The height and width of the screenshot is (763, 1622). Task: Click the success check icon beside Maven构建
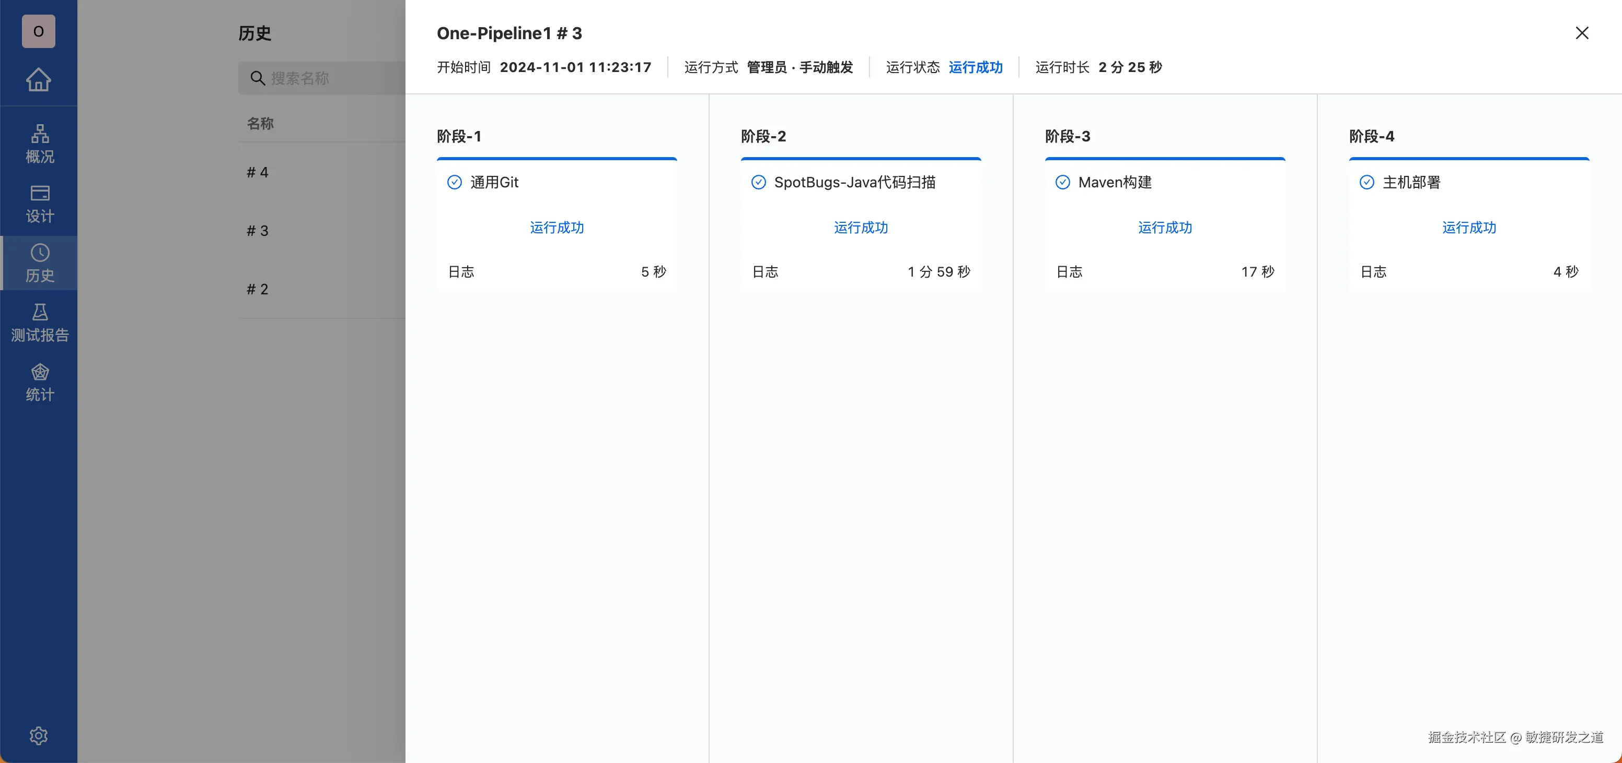point(1062,183)
